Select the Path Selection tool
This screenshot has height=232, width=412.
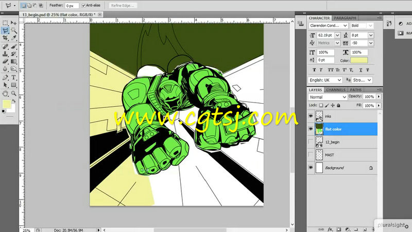point(5,85)
